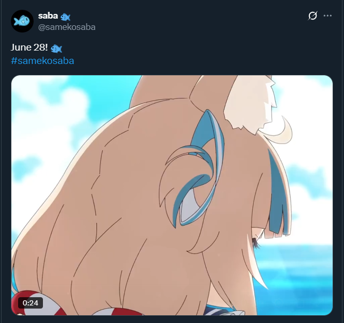Click the cream animal ear in the video
The width and height of the screenshot is (344, 323).
[x=250, y=103]
